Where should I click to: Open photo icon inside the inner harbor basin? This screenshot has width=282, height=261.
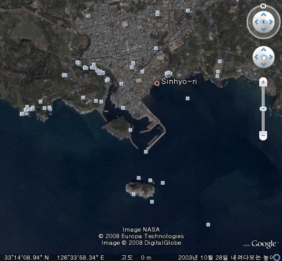[x=123, y=108]
